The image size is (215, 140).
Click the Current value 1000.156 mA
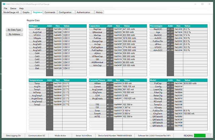click(135, 87)
